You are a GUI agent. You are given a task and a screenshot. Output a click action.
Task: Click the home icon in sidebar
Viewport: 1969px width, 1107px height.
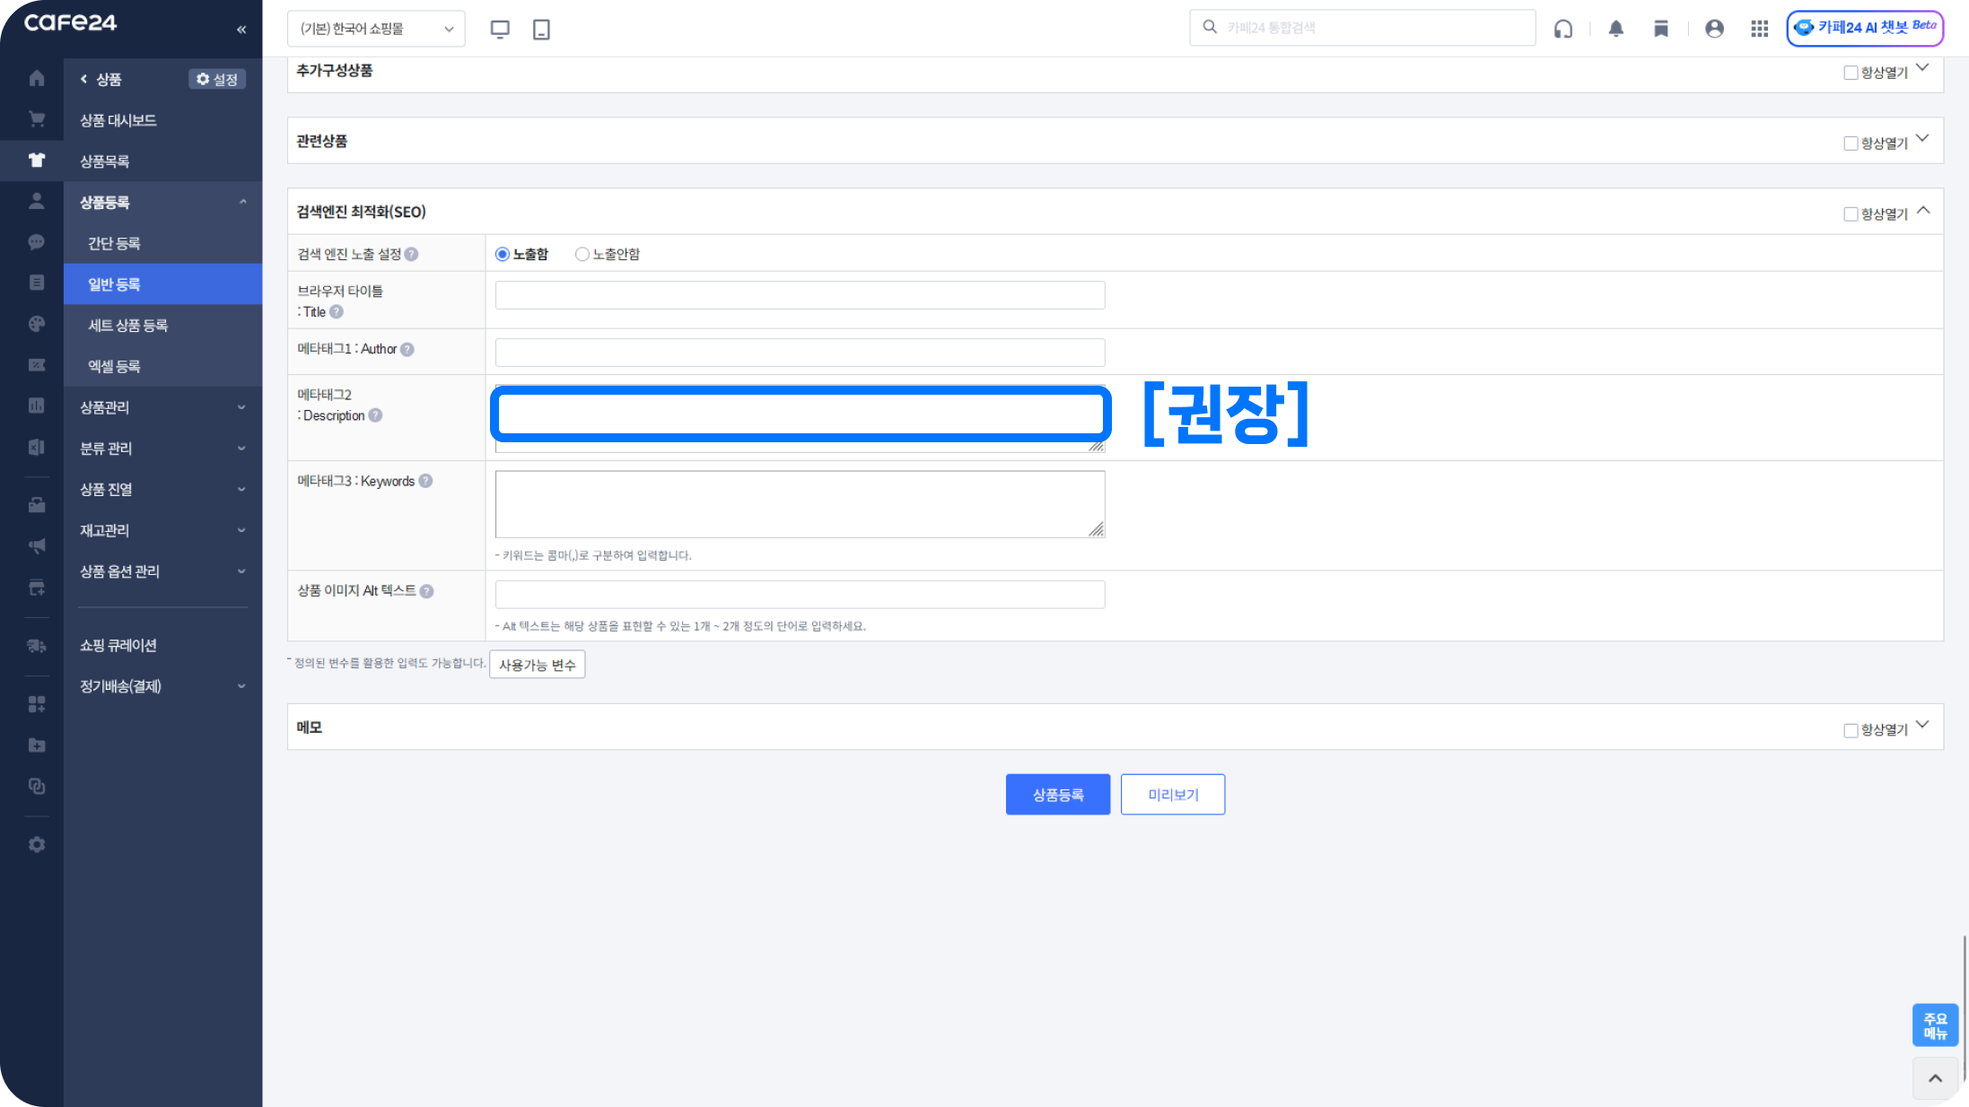[37, 78]
